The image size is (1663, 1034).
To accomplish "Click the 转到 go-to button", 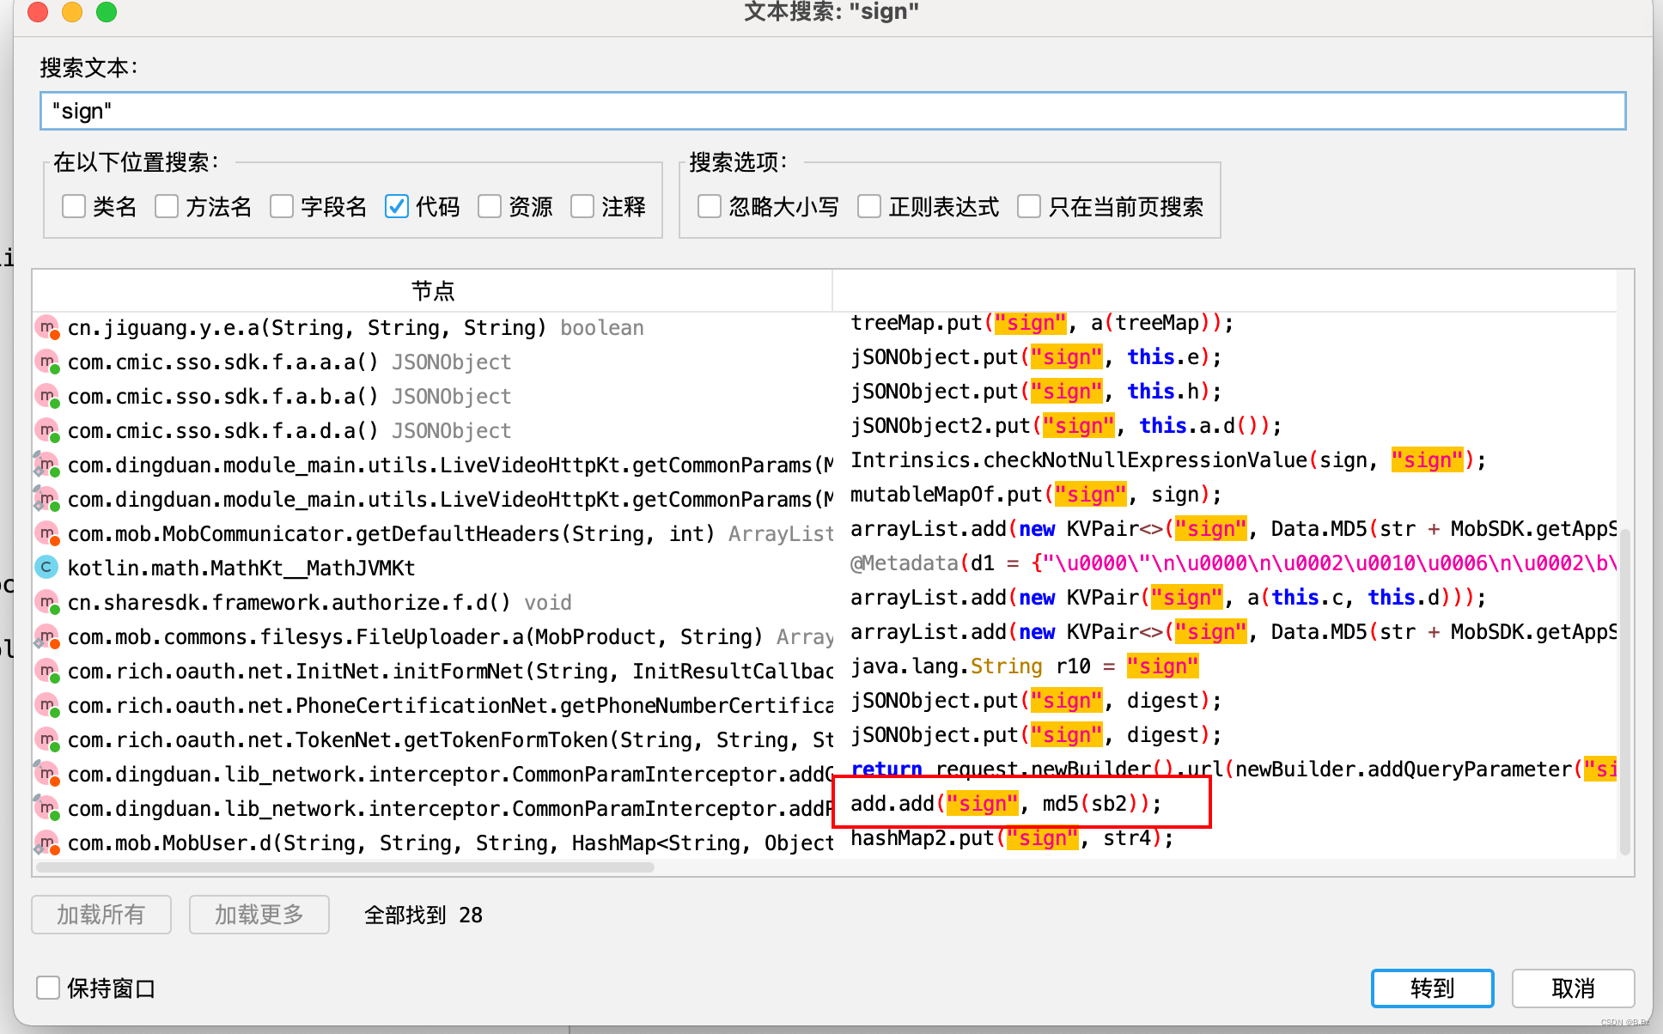I will (x=1433, y=988).
